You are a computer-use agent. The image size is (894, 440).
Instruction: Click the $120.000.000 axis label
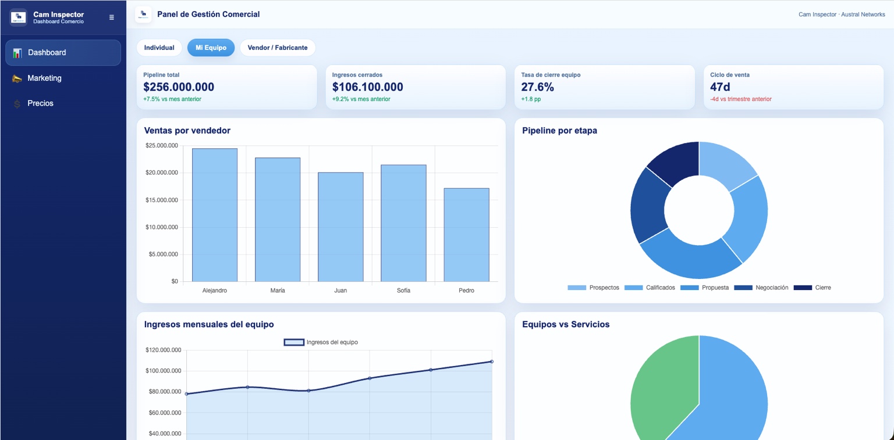(x=163, y=350)
